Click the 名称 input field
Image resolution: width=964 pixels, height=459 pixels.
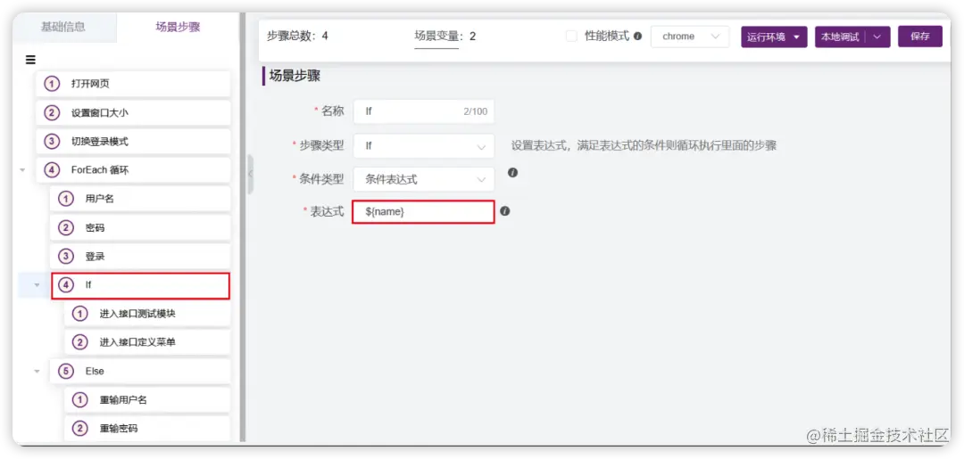point(424,111)
